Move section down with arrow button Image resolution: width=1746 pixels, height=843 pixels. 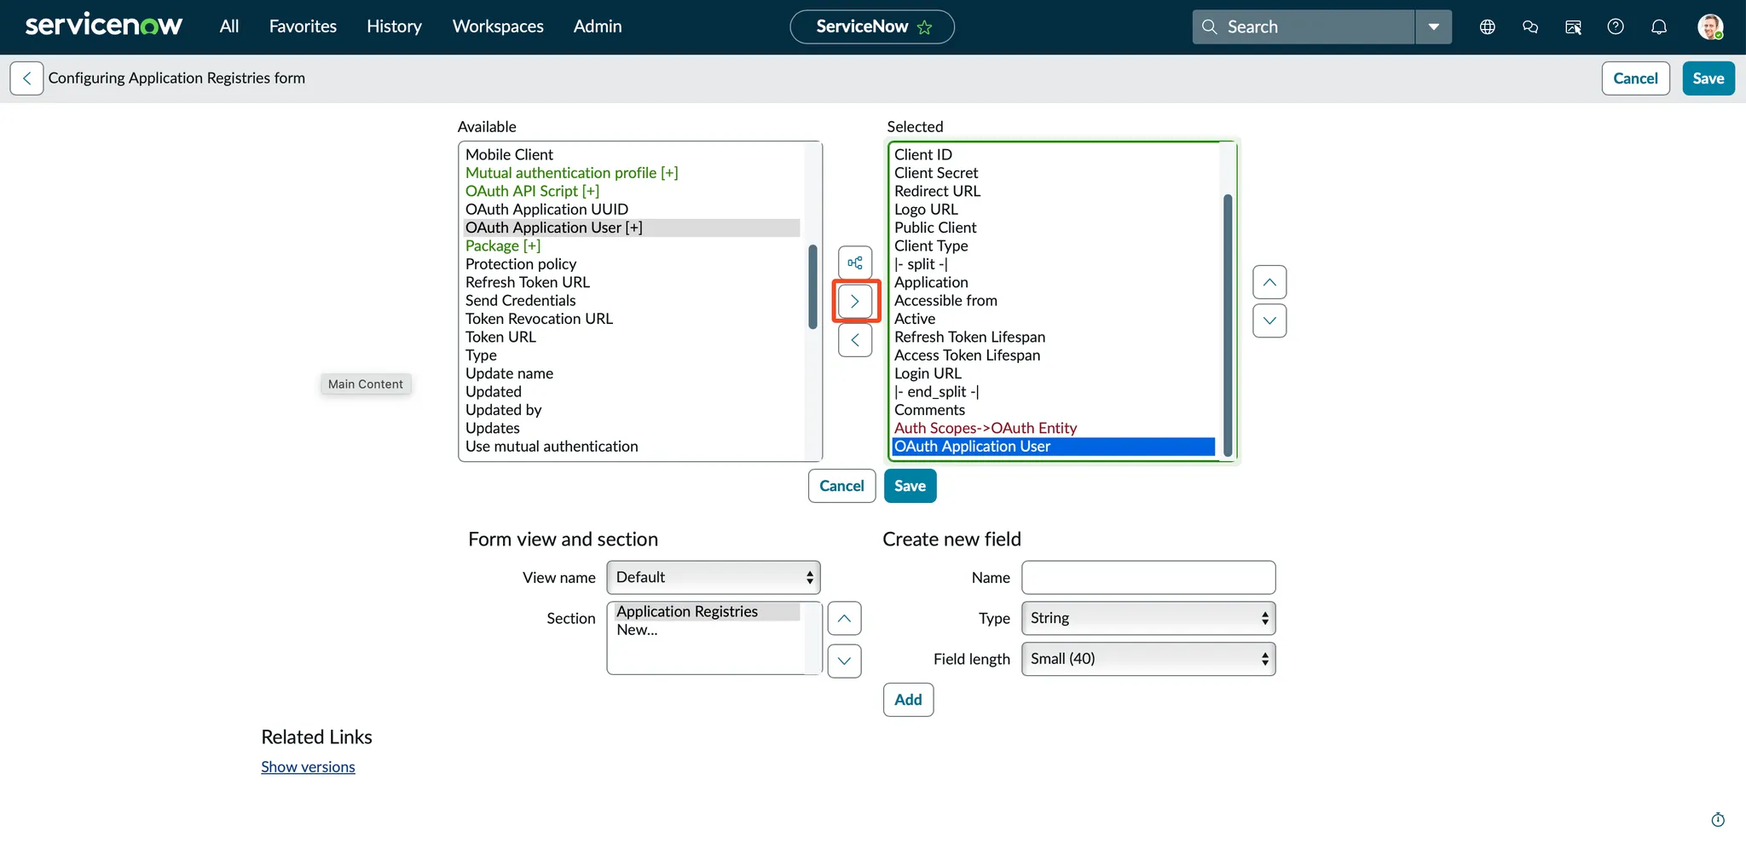(x=844, y=661)
